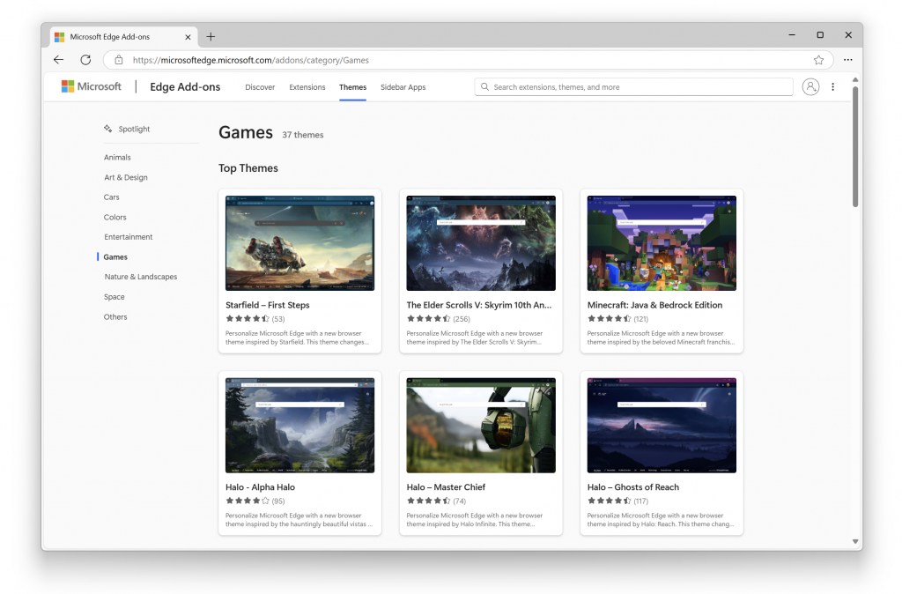Open the Starfield – First Steps thumbnail
902x594 pixels.
pos(299,243)
